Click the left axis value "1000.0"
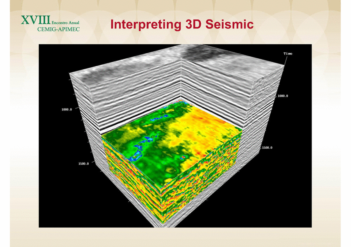Viewport: 351px width, 247px height. (x=67, y=109)
